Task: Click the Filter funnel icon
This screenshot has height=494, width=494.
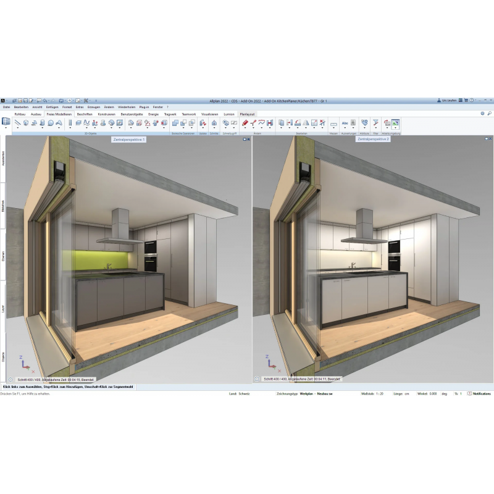Action: [375, 122]
